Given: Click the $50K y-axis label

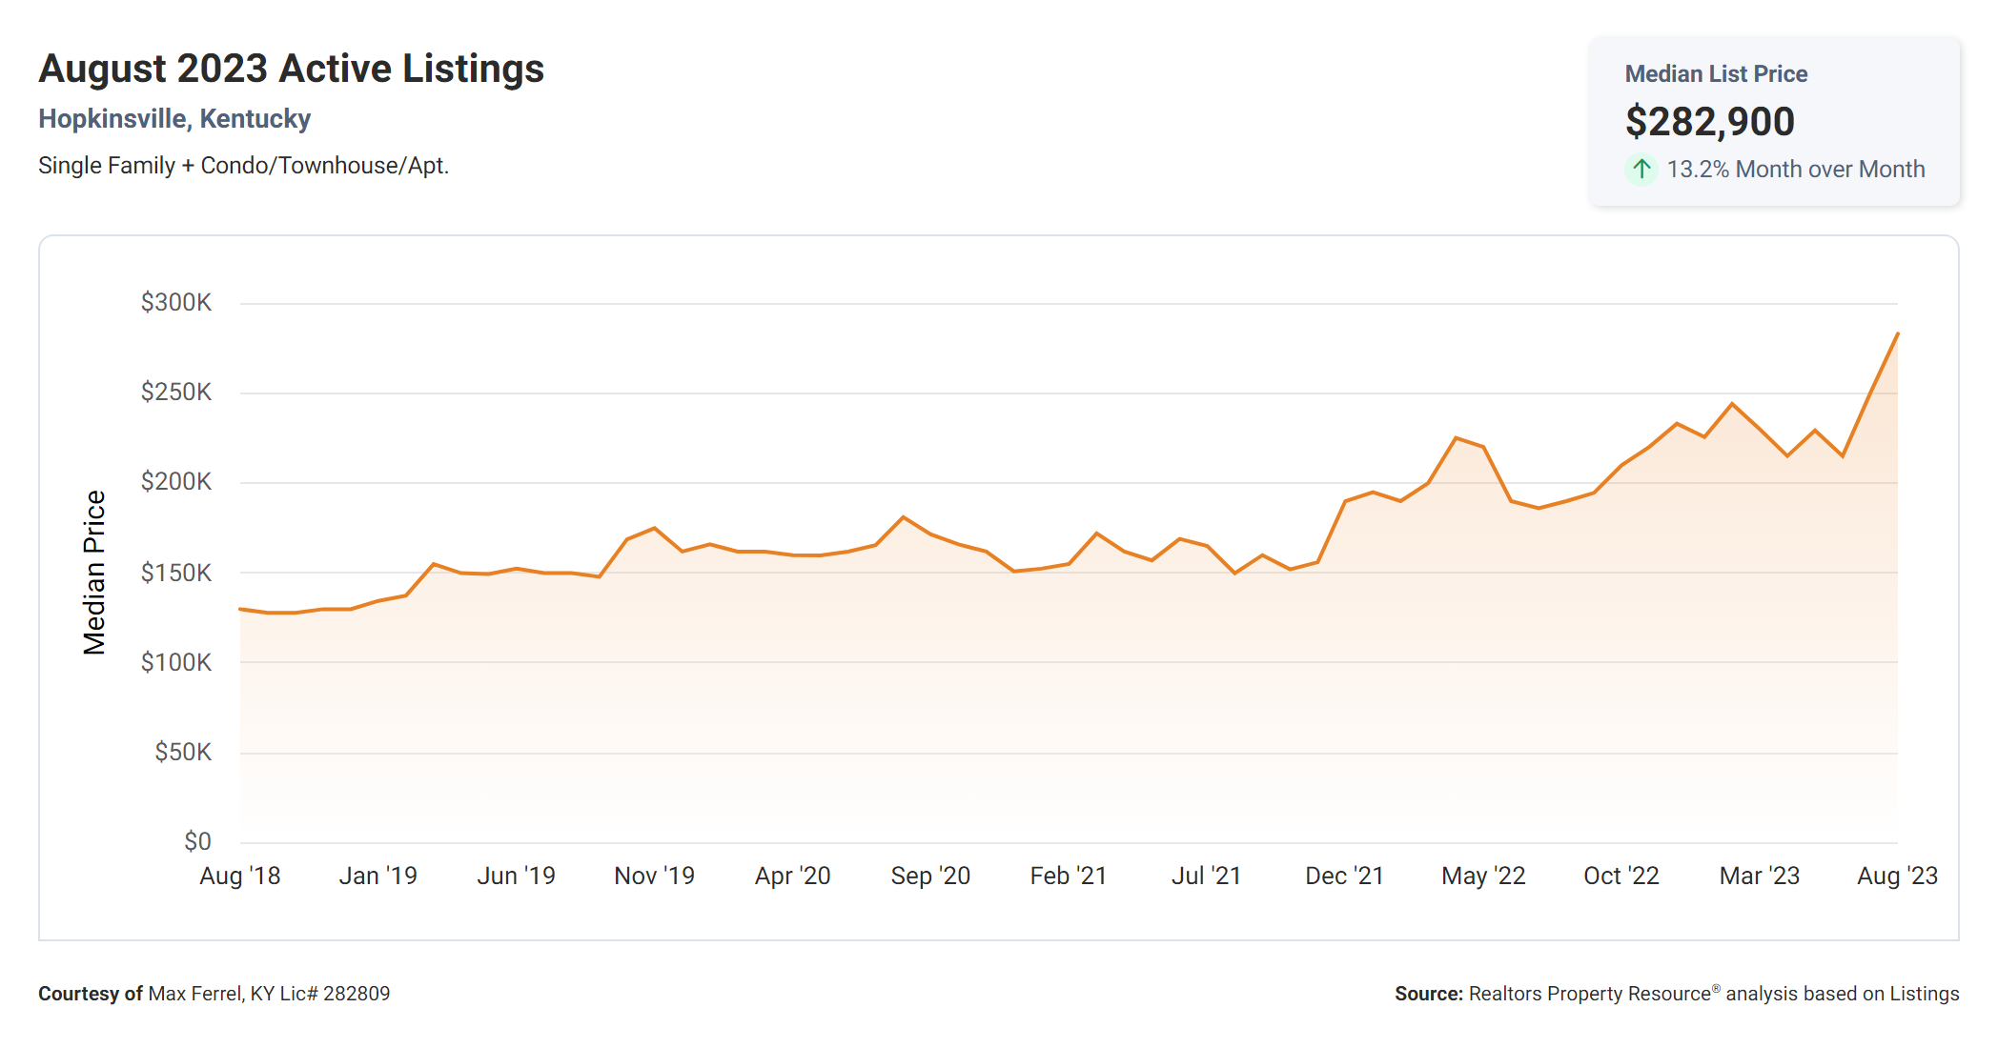Looking at the screenshot, I should (x=183, y=753).
